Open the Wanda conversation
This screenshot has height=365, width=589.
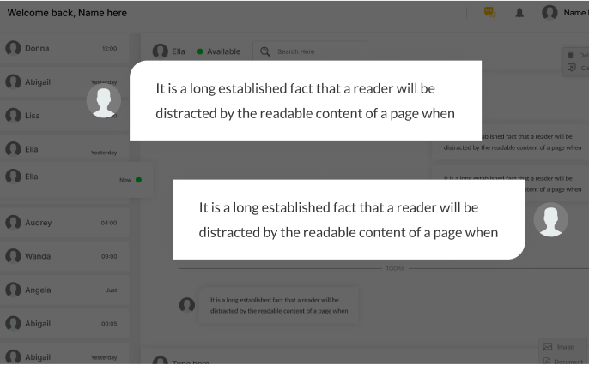[x=64, y=256]
